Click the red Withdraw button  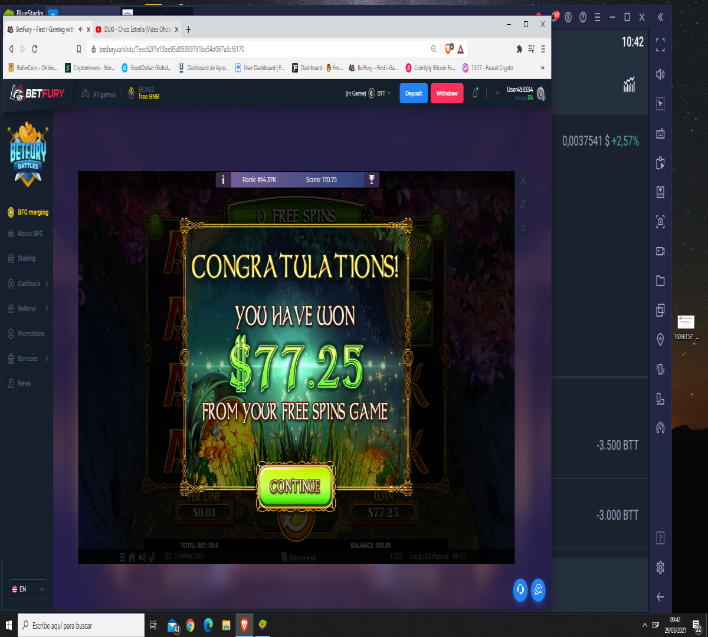447,93
